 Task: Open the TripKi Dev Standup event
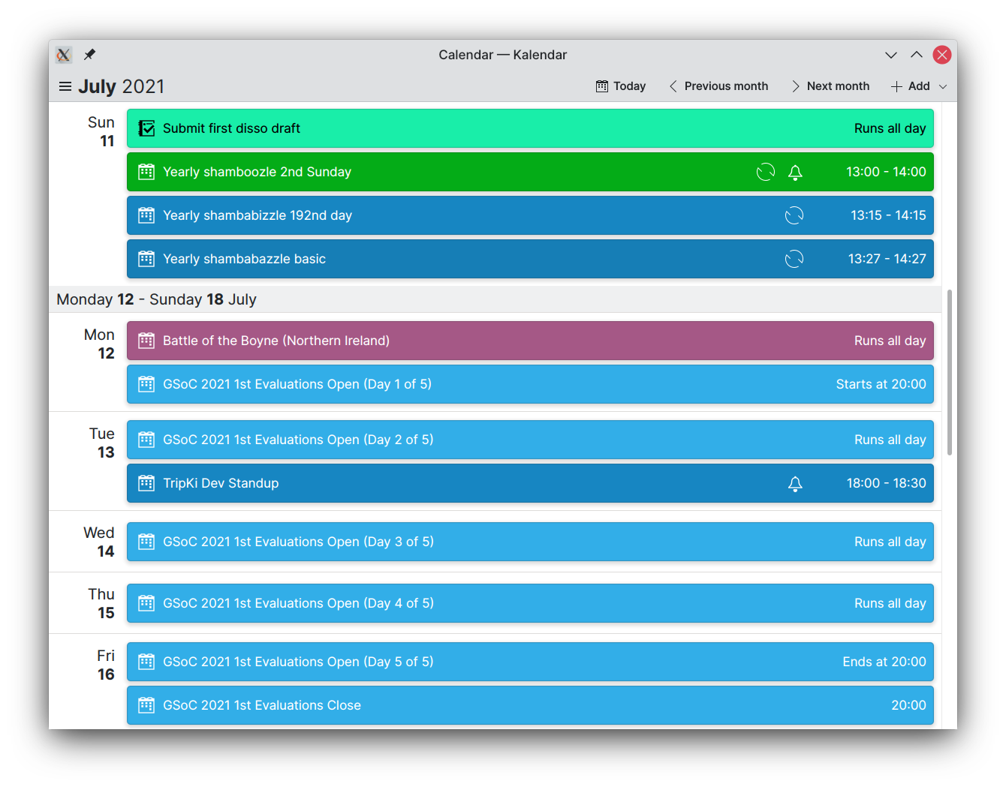[530, 483]
